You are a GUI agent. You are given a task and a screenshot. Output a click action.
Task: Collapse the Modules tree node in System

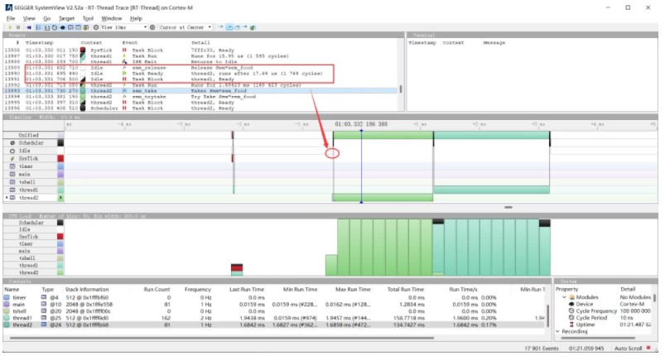pos(564,297)
